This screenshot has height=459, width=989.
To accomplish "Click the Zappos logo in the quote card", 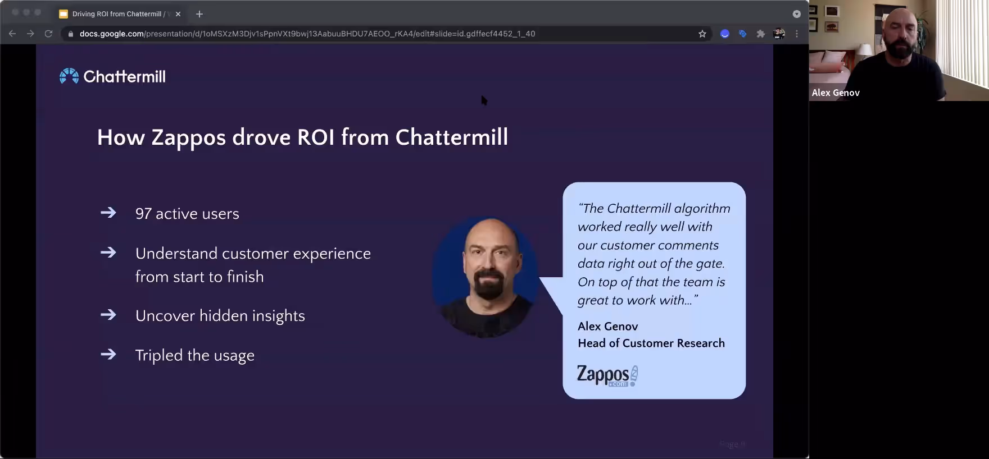I will 607,375.
